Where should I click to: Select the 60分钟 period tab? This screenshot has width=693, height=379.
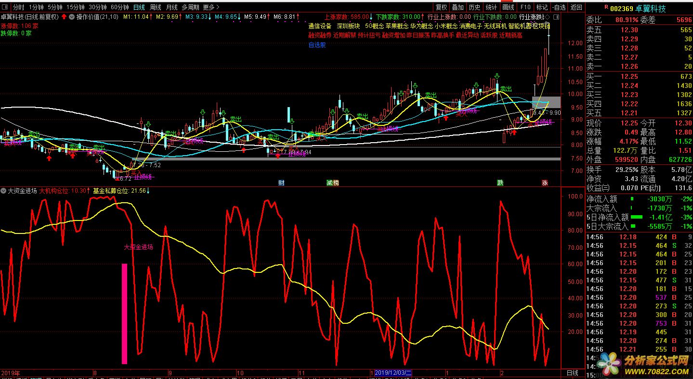[x=120, y=7]
